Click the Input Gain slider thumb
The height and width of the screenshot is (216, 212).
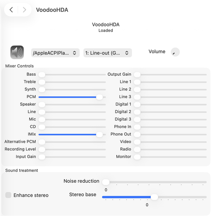click(x=42, y=157)
